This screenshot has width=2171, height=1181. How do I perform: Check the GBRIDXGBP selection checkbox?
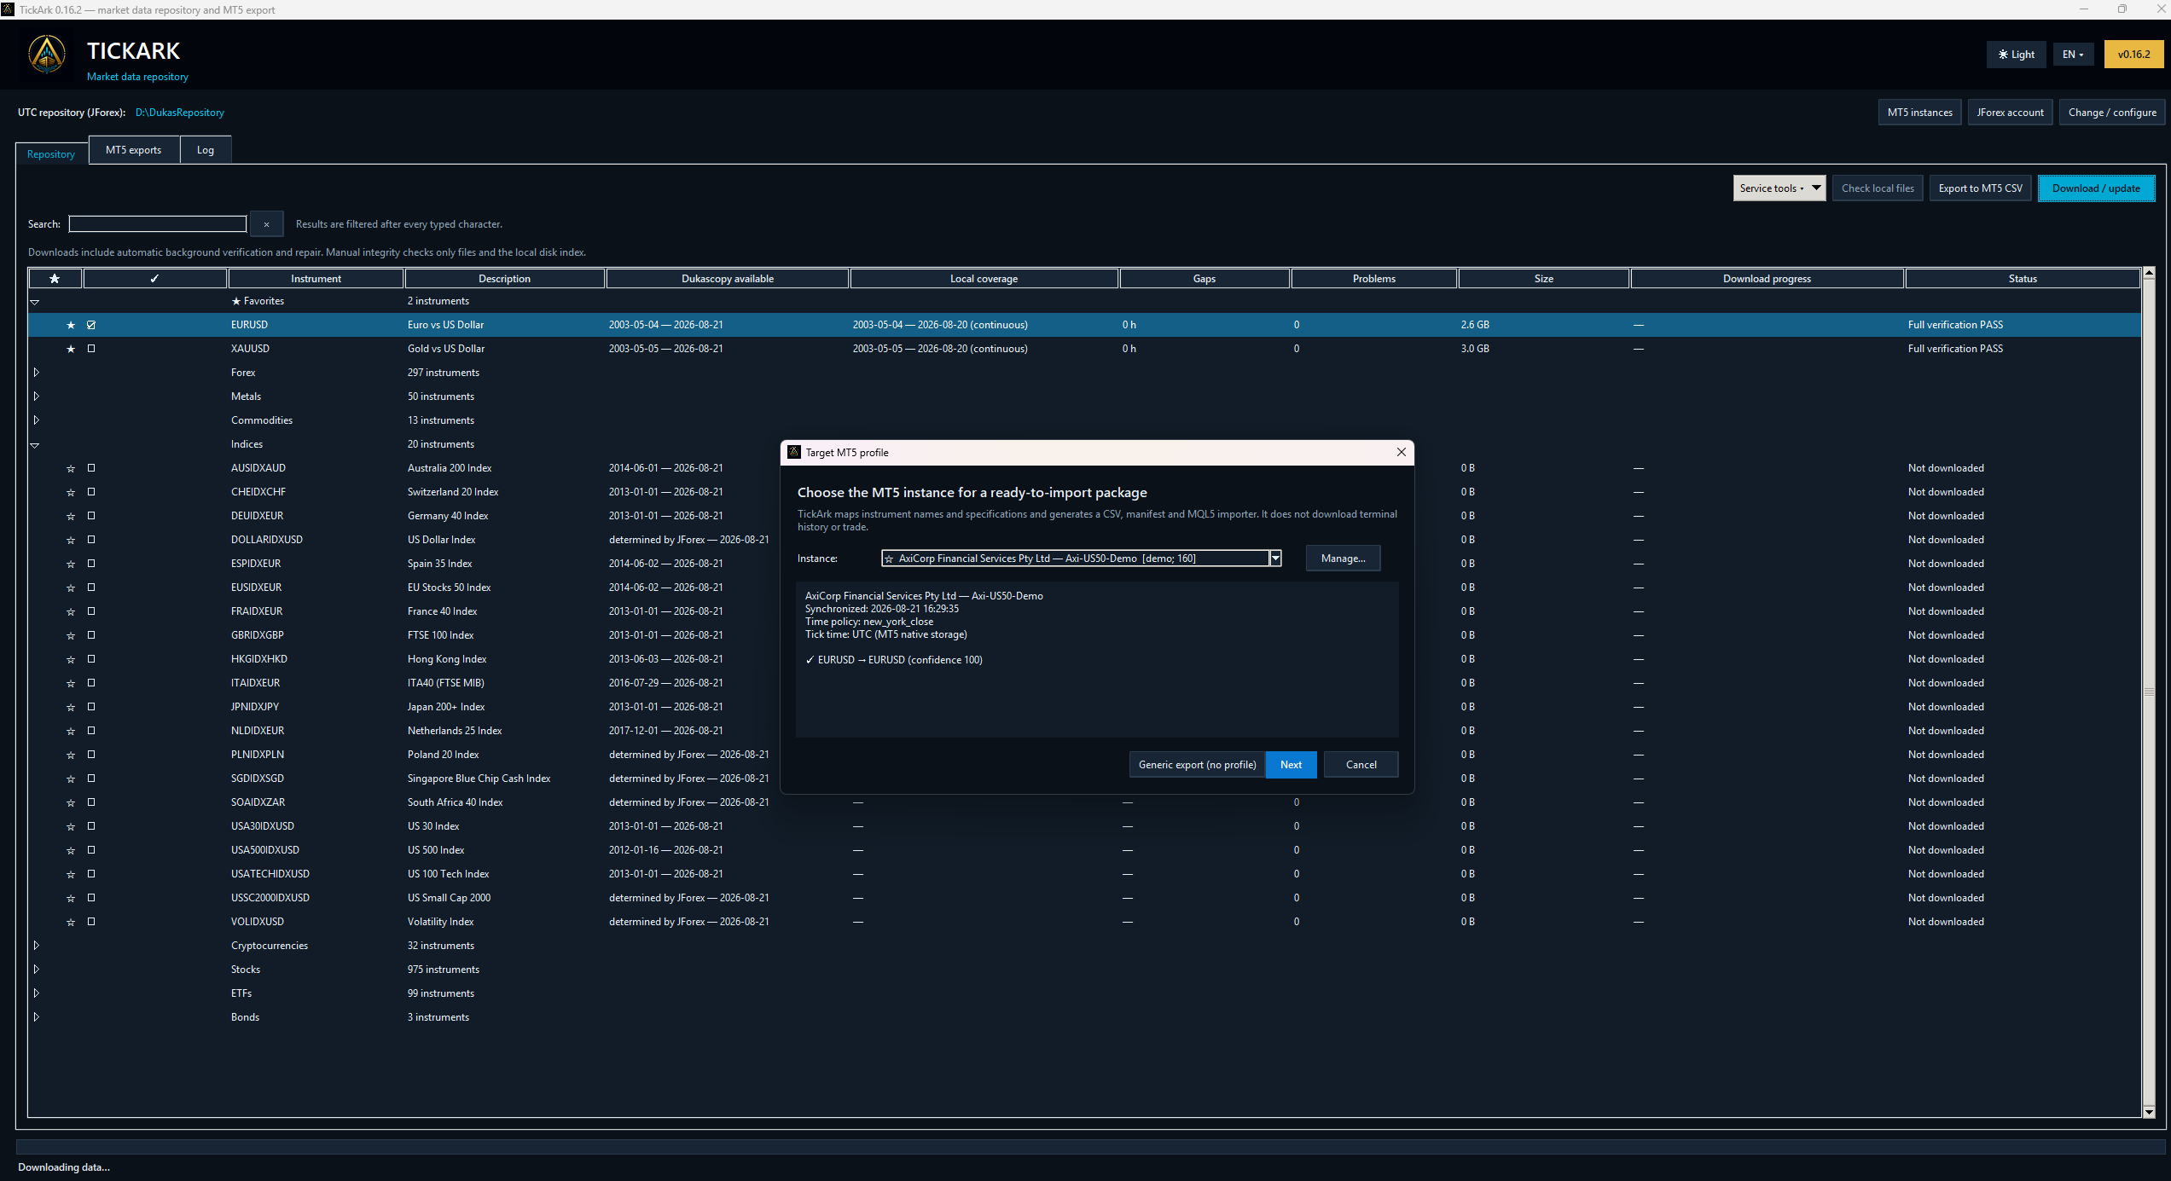(x=91, y=635)
